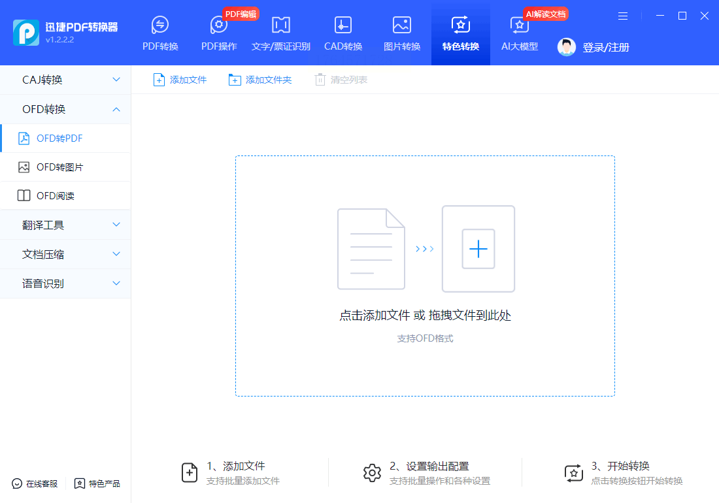The image size is (719, 503).
Task: Open 在线客服 online support
Action: [x=35, y=484]
